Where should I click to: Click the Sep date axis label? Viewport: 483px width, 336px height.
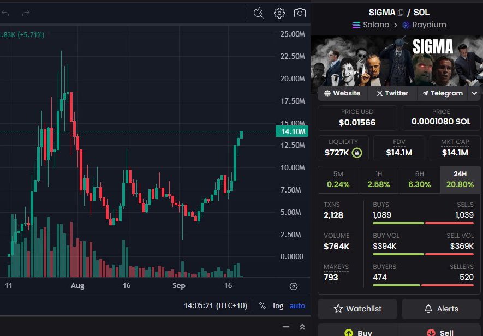coord(179,285)
